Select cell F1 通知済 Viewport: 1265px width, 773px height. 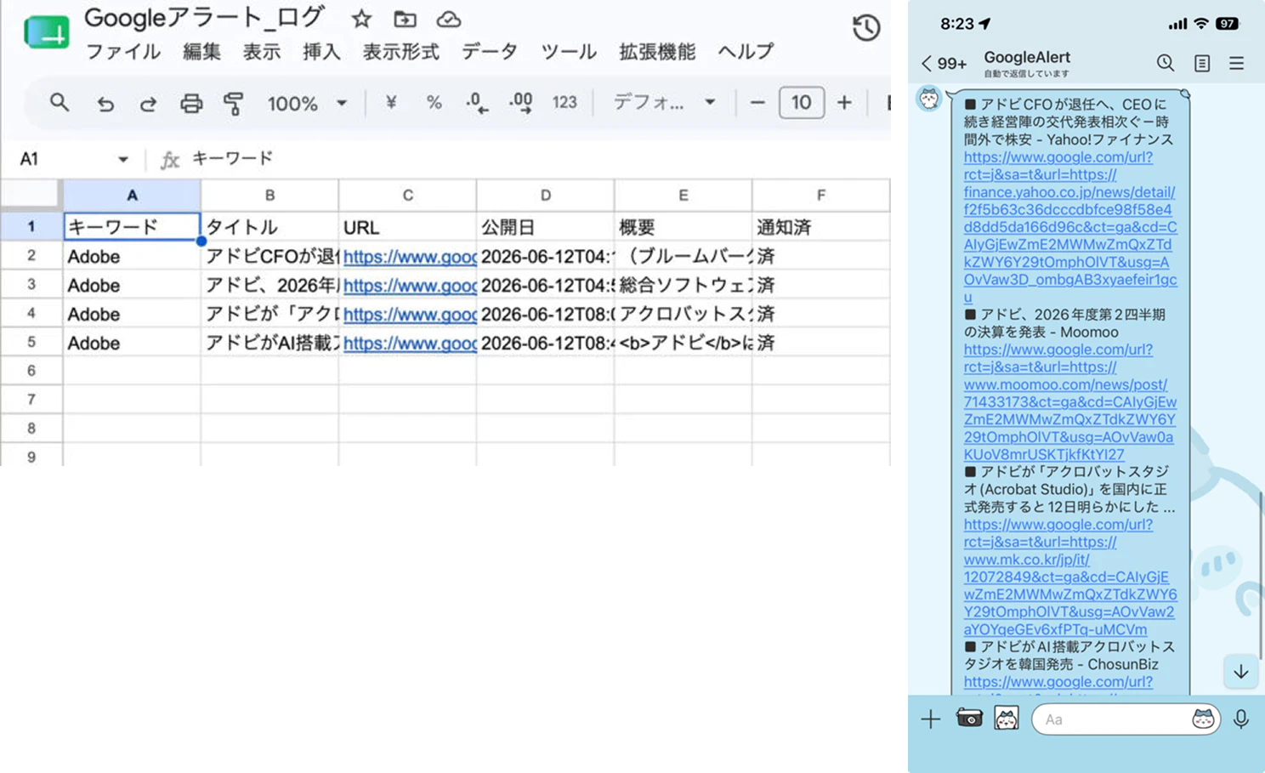click(x=820, y=227)
